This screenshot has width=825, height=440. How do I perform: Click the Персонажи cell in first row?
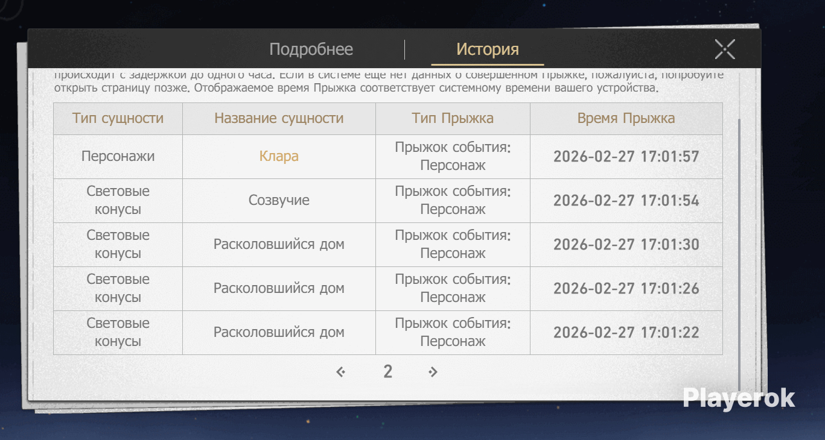tap(118, 156)
